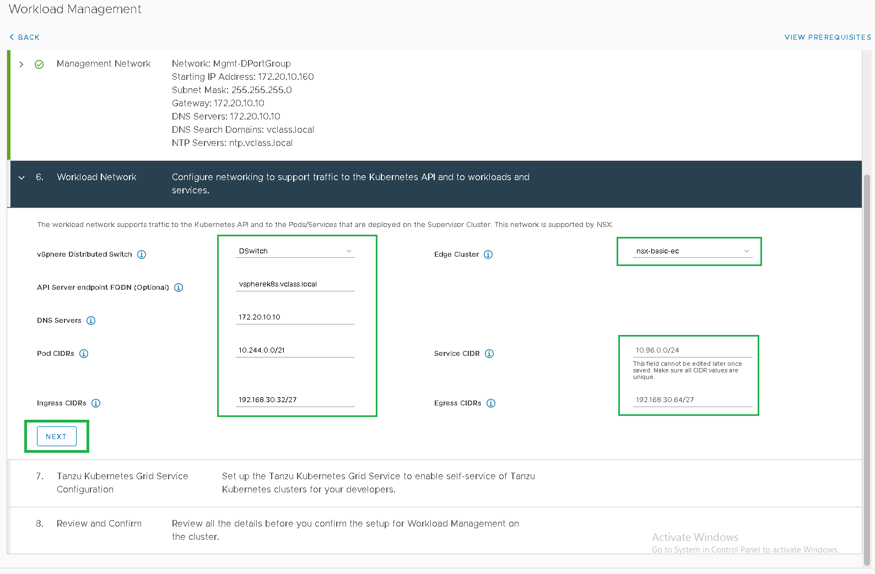Open info tooltip for Egress CIDRs
The image size is (875, 574).
[491, 403]
